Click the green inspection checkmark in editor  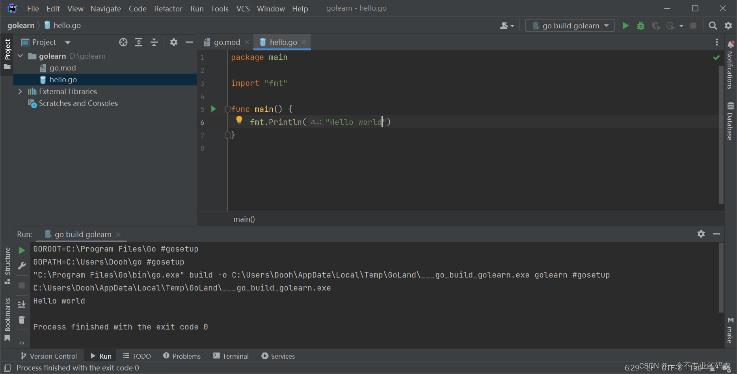[x=717, y=57]
